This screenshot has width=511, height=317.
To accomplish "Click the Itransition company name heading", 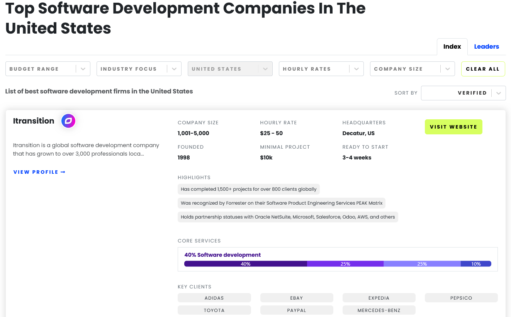I will coord(34,121).
